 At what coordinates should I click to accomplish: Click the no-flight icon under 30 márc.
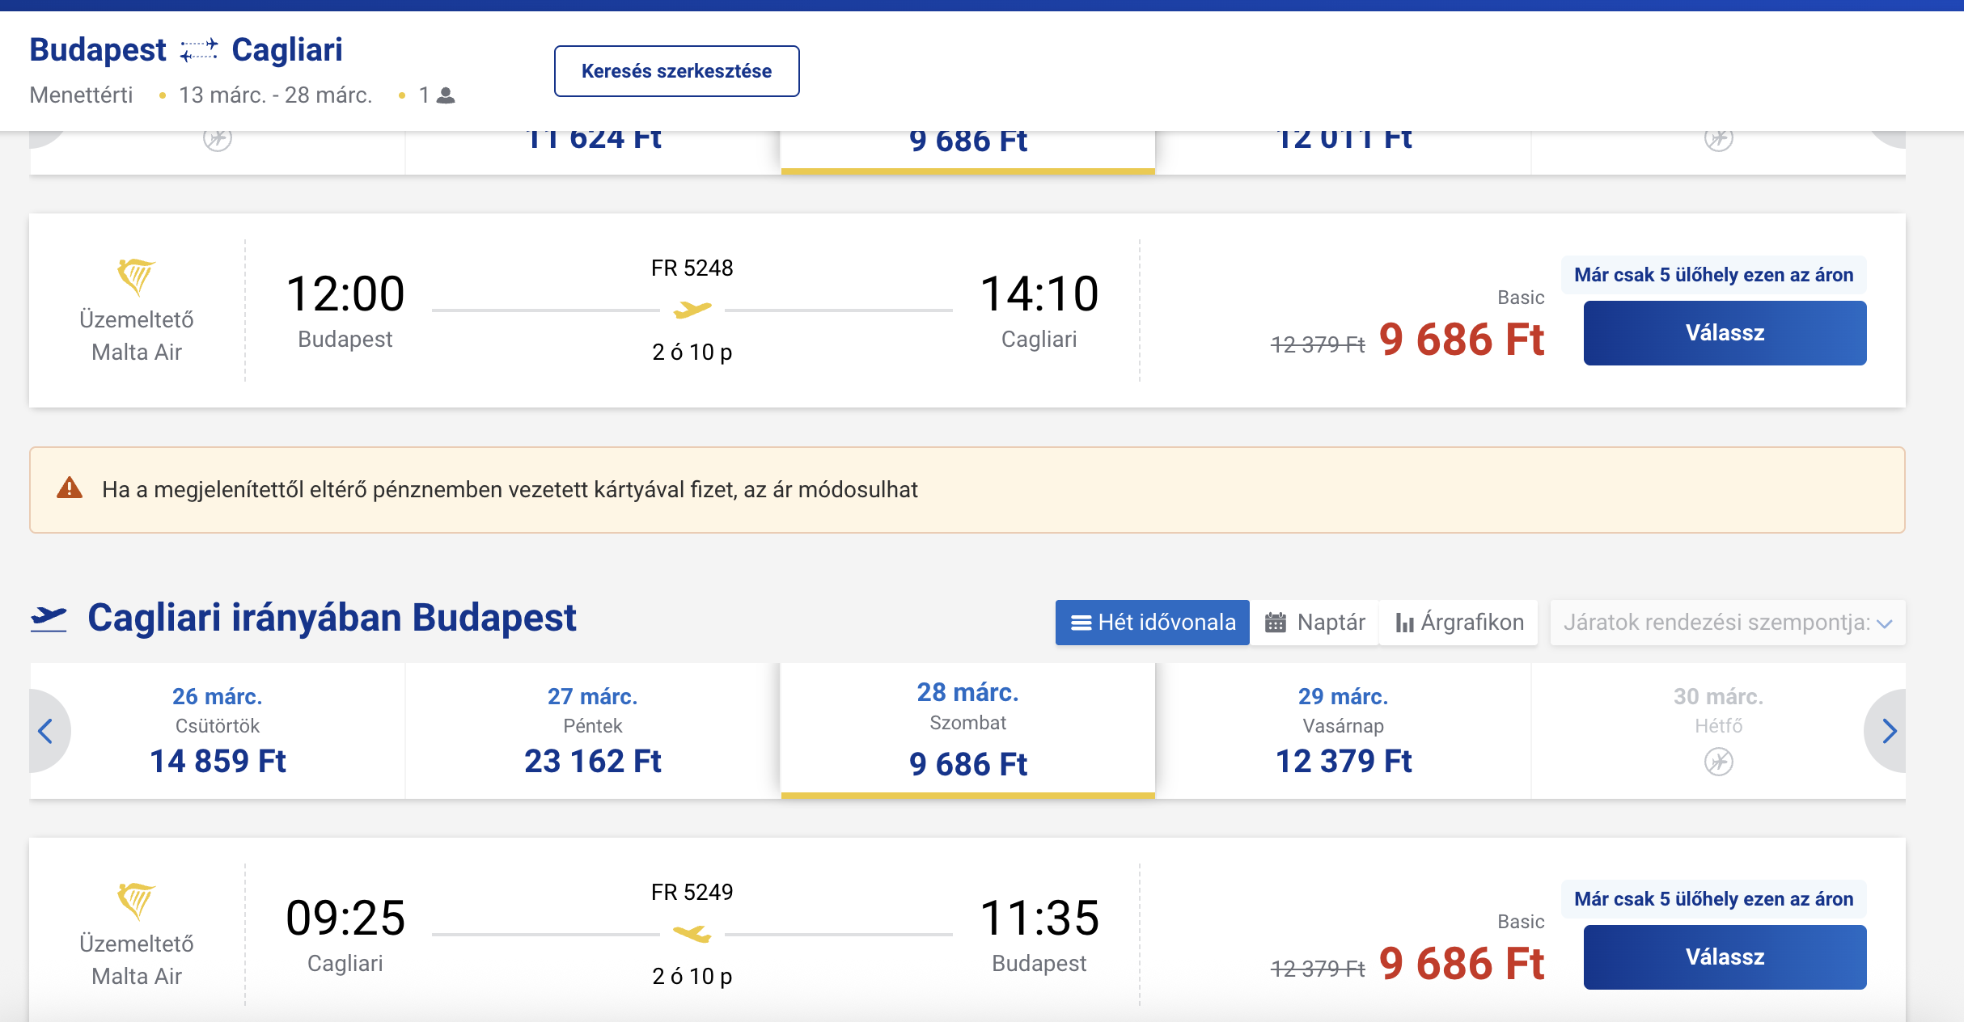1718,762
